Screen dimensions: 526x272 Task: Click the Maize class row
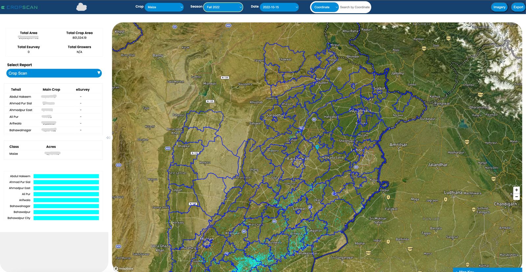tap(53, 154)
